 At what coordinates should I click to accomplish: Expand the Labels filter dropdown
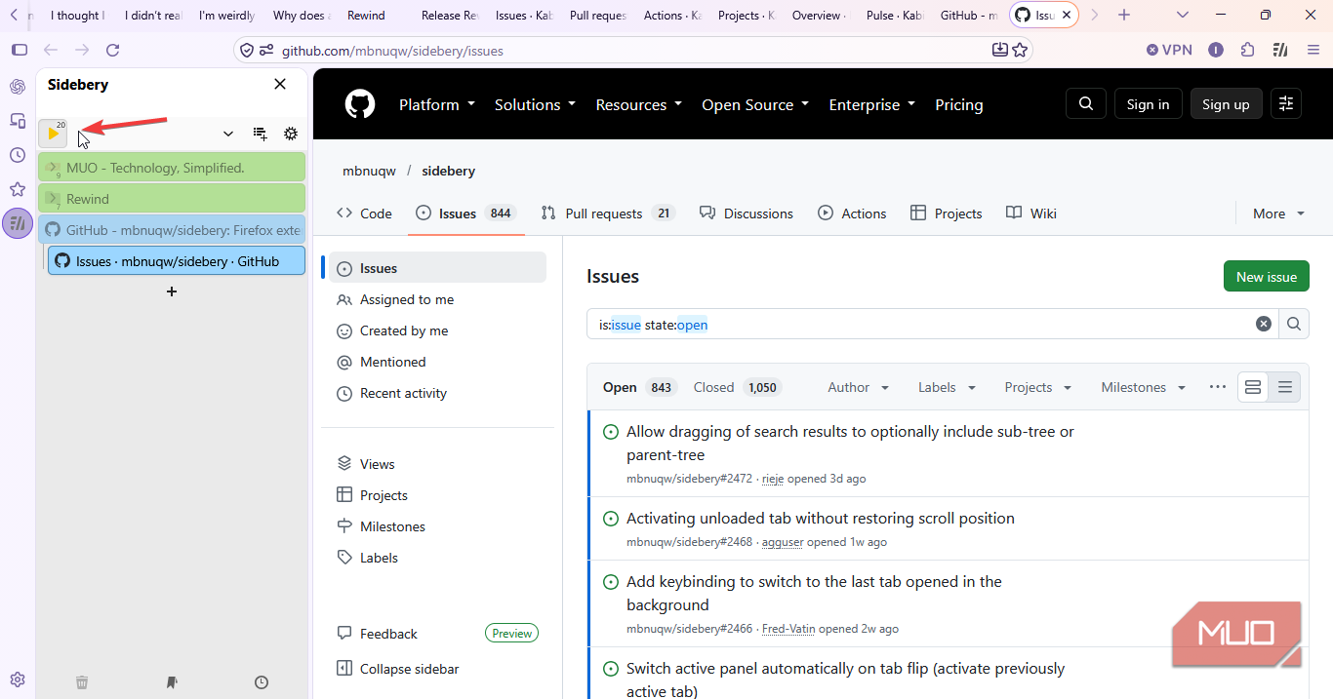click(x=947, y=387)
